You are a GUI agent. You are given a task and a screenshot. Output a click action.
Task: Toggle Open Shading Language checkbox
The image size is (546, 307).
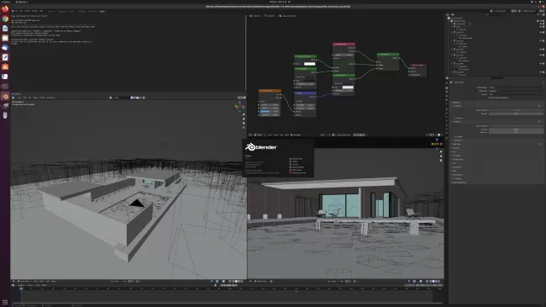[489, 98]
